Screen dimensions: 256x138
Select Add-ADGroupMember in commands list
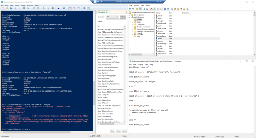[106, 43]
